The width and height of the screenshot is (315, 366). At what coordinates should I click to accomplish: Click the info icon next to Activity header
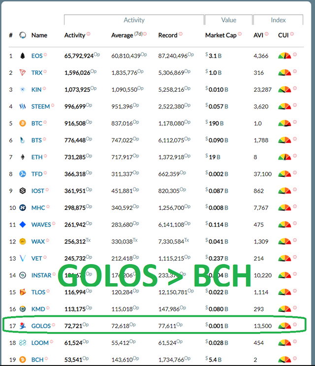point(89,34)
